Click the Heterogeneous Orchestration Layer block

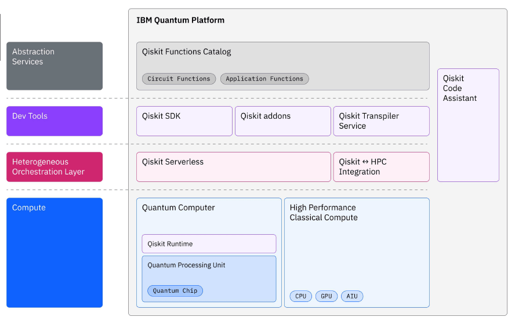[55, 167]
